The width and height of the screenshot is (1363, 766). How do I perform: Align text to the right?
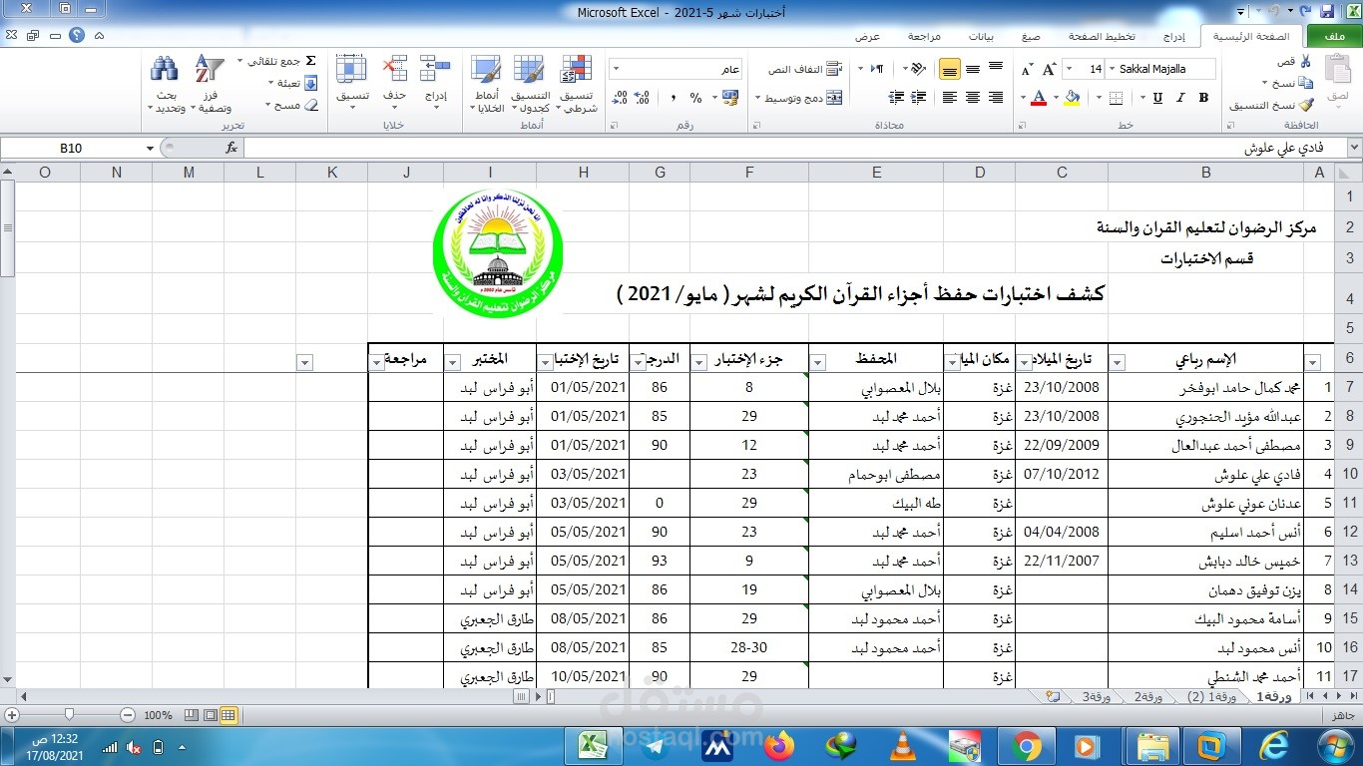[996, 98]
